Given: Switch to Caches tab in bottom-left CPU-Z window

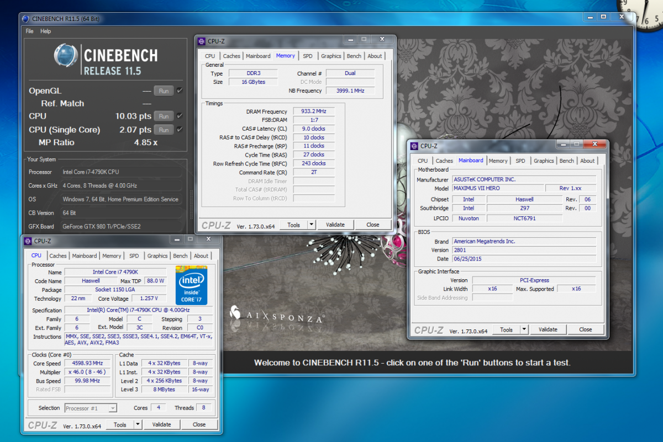Looking at the screenshot, I should pyautogui.click(x=58, y=256).
